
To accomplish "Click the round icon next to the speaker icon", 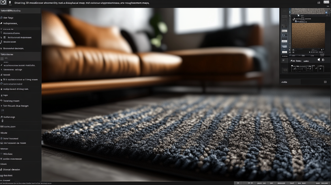I will [323, 60].
